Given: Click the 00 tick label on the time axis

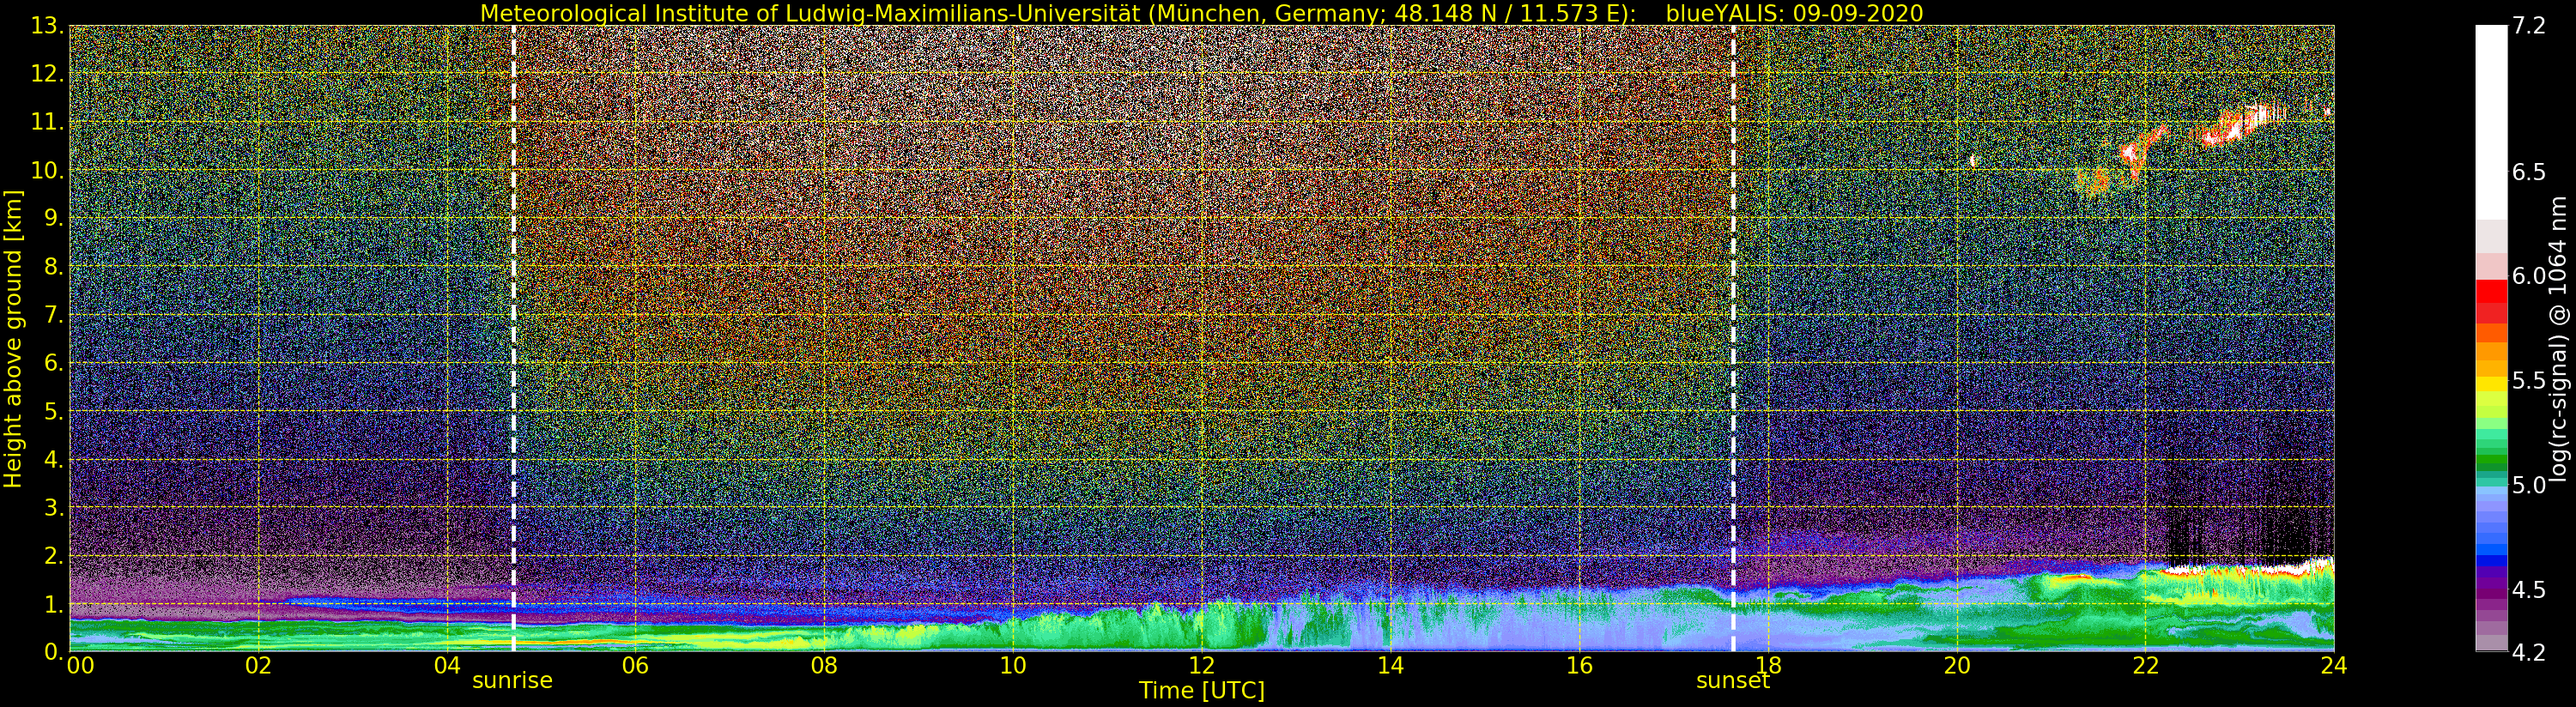Looking at the screenshot, I should coord(80,666).
